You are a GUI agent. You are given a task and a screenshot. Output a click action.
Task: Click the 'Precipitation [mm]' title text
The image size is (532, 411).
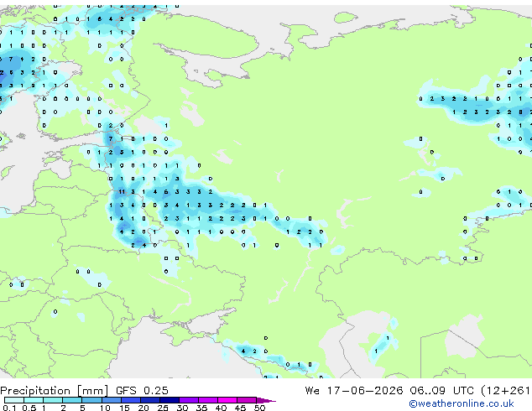(x=55, y=391)
